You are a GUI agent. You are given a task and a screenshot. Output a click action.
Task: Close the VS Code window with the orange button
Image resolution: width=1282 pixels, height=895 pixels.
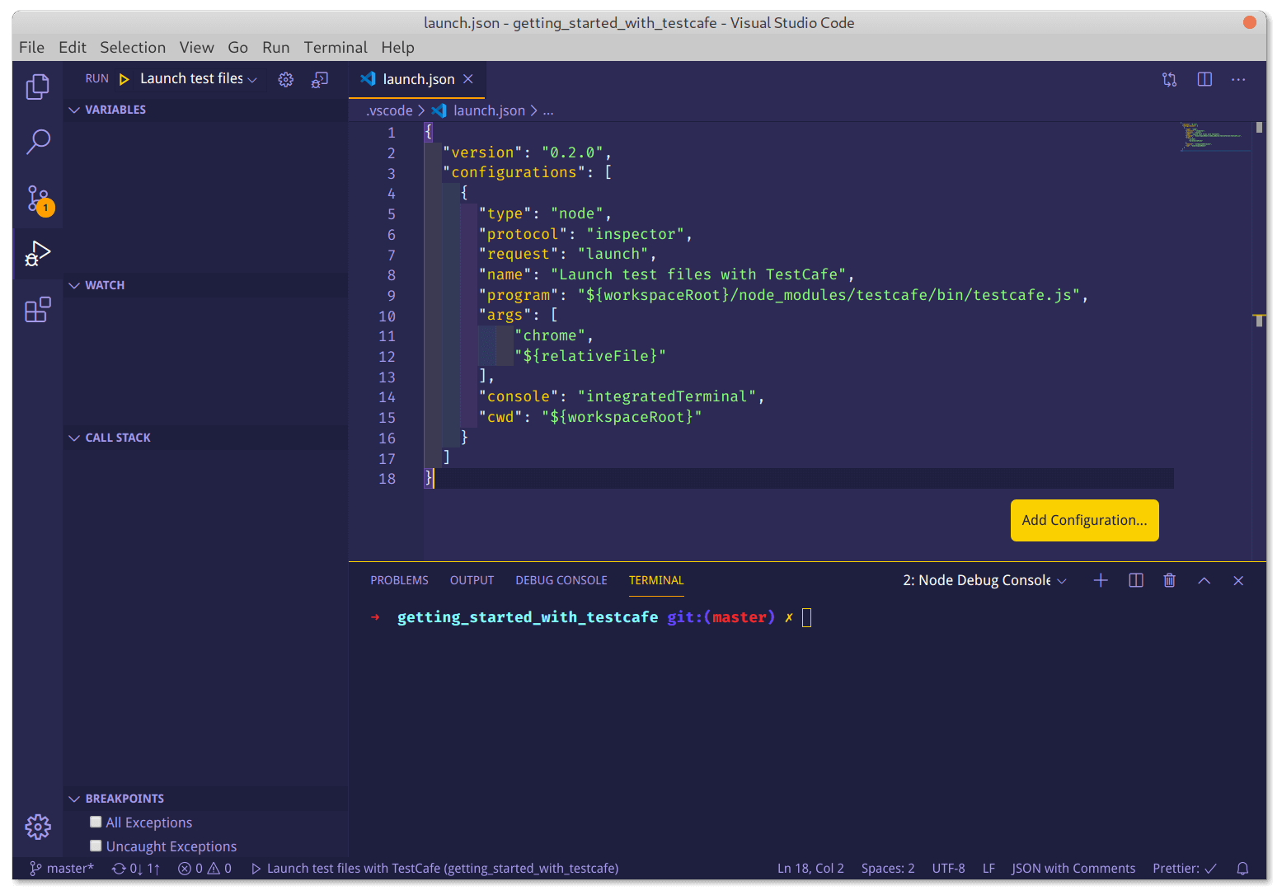click(1249, 22)
